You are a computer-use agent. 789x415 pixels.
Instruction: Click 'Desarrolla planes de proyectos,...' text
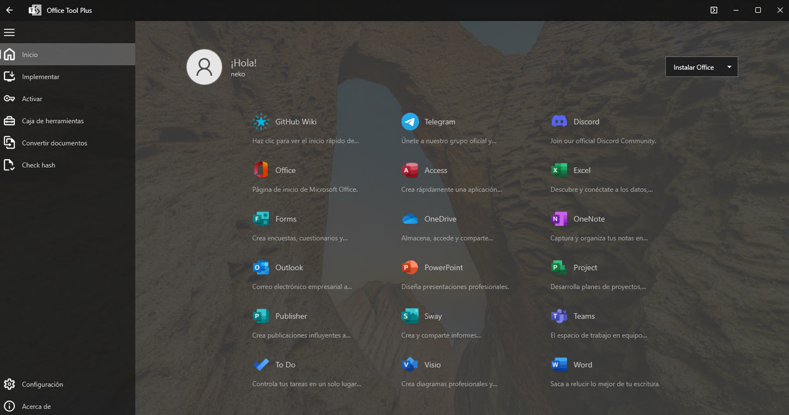[599, 287]
